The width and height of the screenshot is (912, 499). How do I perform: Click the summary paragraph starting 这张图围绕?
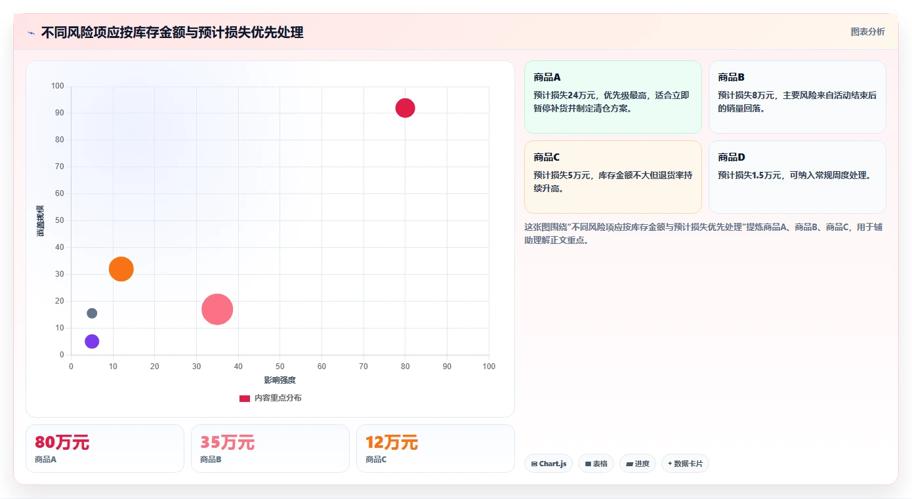click(703, 233)
